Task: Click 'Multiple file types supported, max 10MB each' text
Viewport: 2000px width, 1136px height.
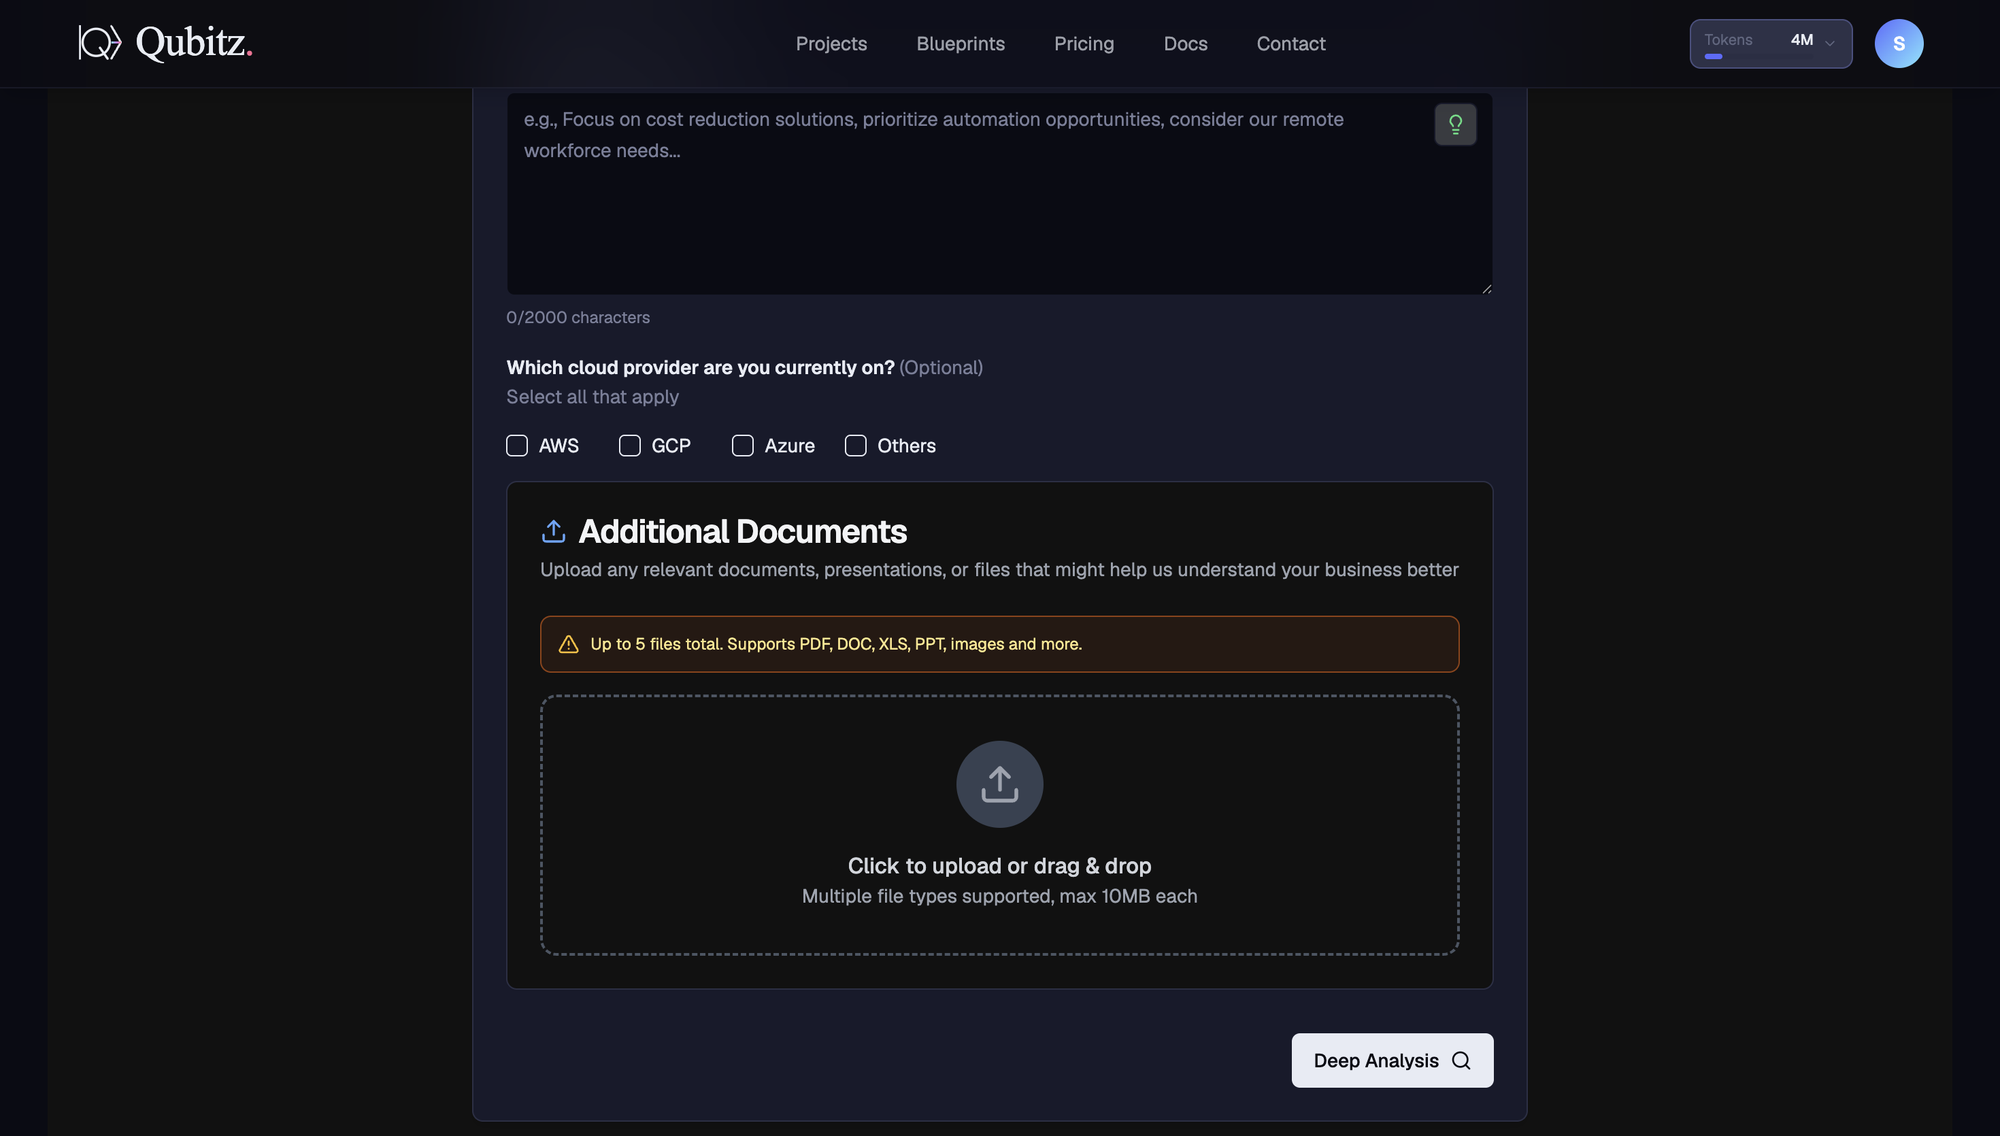Action: point(999,896)
